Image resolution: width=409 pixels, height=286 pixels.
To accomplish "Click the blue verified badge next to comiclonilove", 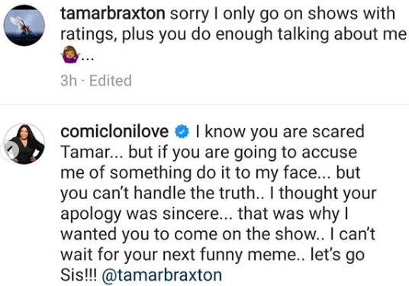I will click(182, 132).
